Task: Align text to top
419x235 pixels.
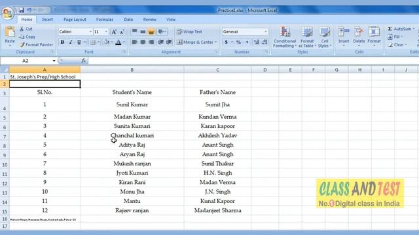Action: (x=134, y=32)
